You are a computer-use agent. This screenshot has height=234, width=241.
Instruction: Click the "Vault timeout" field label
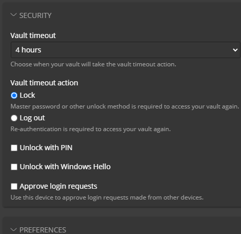tap(33, 35)
